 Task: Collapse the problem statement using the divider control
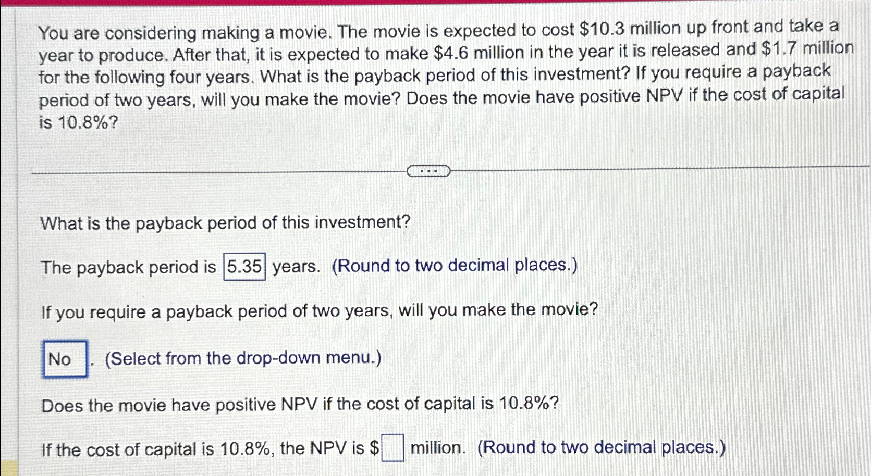pyautogui.click(x=429, y=170)
